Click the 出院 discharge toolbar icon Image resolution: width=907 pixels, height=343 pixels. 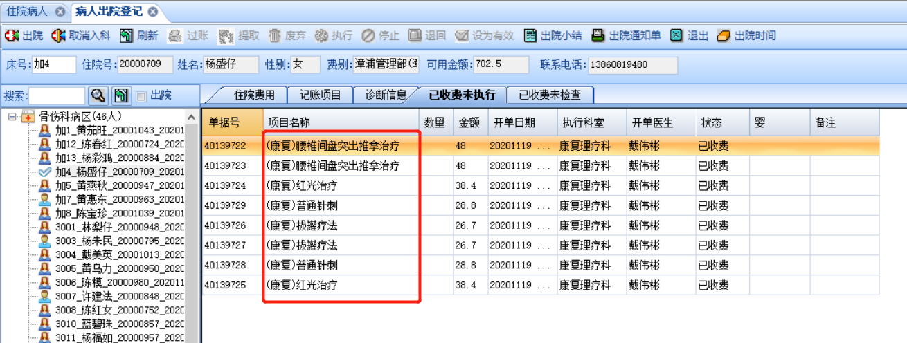(x=12, y=35)
